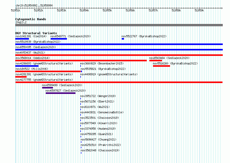Viewport: 230px width, 163px height.
Task: Click the nsv4286693 gnomAD variant label
Action: pyautogui.click(x=44, y=63)
